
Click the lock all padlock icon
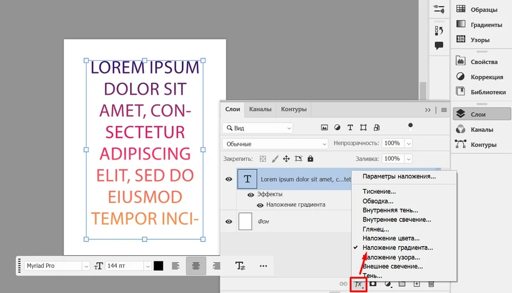pyautogui.click(x=310, y=159)
